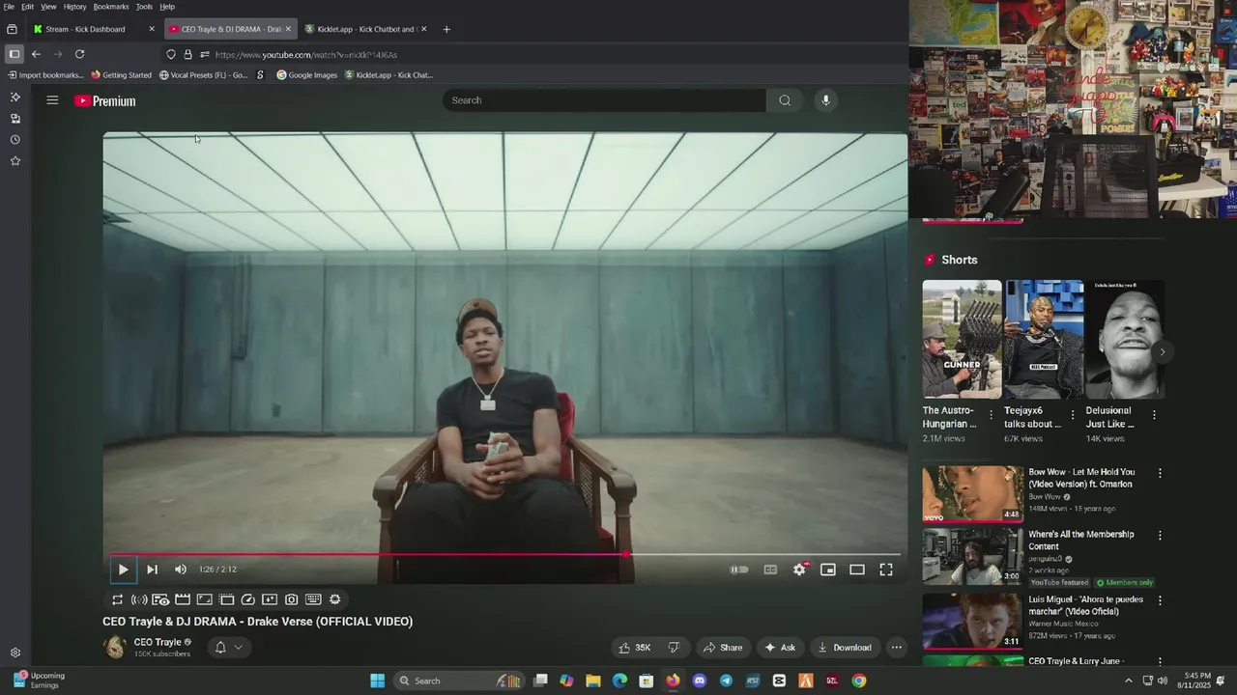Open sidebar settings gear at bottom
This screenshot has width=1237, height=695.
pyautogui.click(x=15, y=653)
